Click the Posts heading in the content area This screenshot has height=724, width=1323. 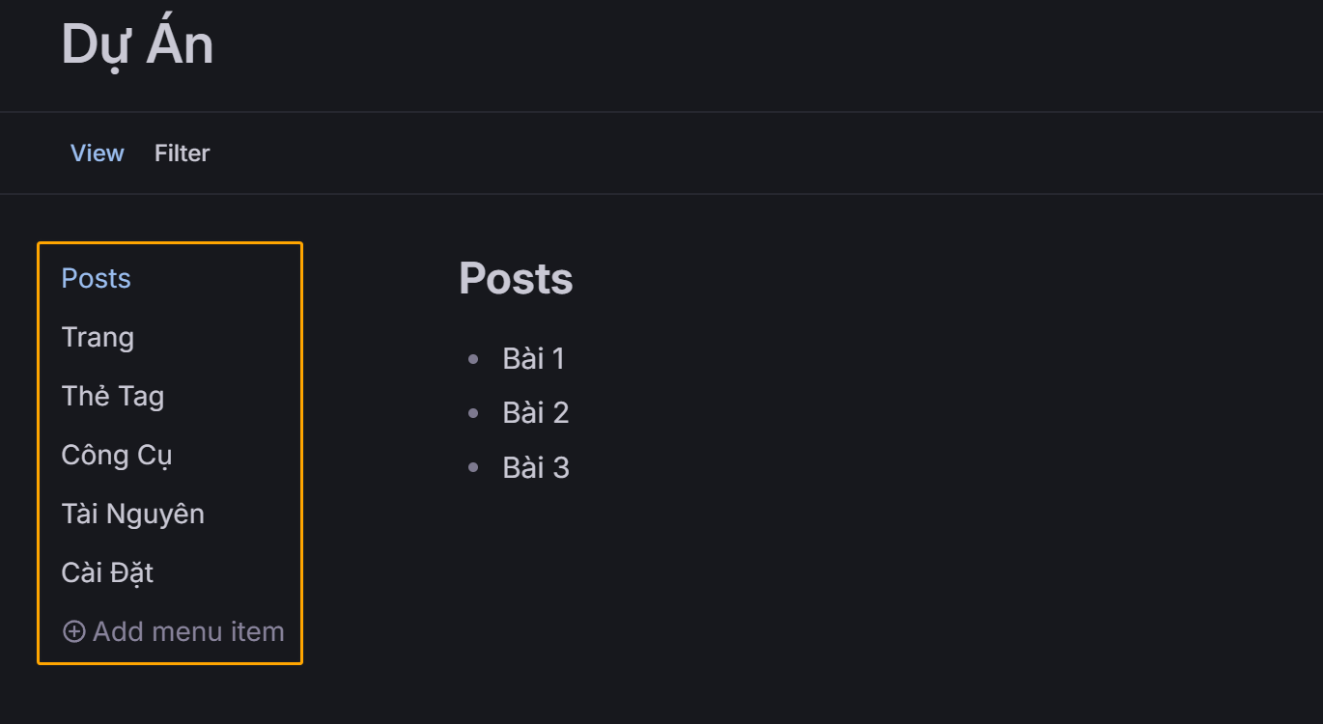516,279
